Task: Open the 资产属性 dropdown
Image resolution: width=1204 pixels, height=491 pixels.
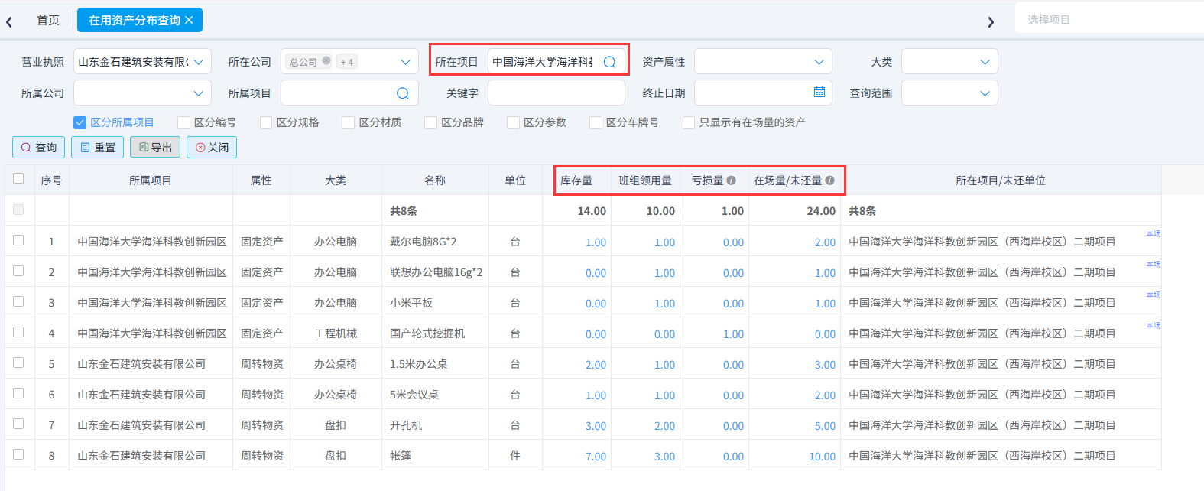Action: click(763, 62)
